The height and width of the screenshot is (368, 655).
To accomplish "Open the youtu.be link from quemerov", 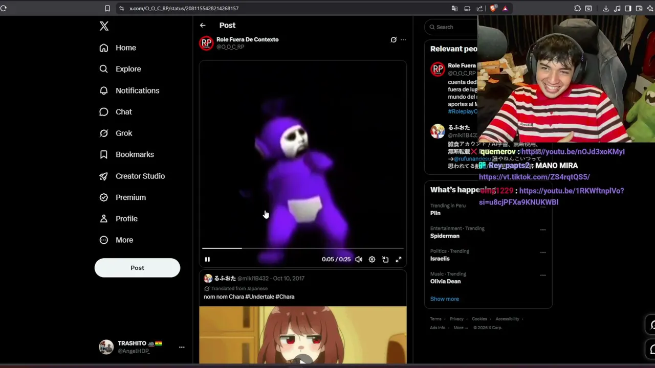I will pos(573,152).
